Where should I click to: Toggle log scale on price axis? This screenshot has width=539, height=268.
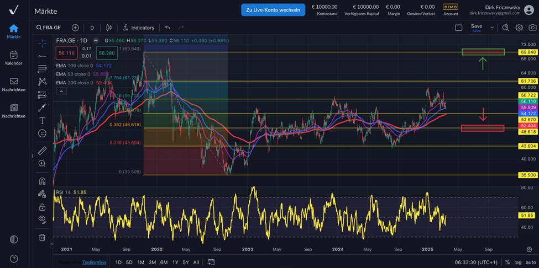(519, 262)
